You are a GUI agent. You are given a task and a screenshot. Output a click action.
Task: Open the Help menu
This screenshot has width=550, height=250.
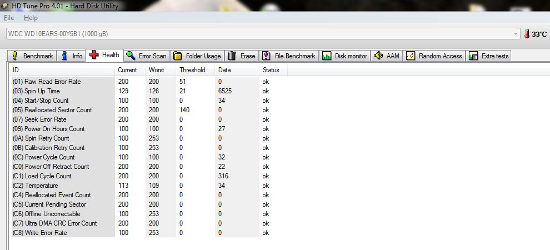click(31, 18)
